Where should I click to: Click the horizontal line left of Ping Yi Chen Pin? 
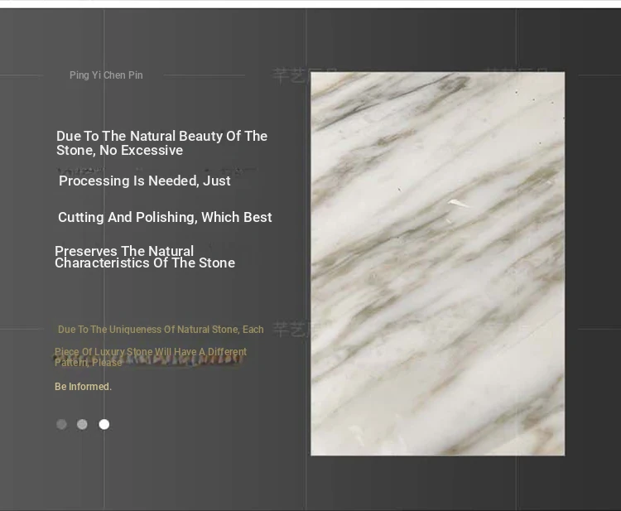pyautogui.click(x=23, y=75)
